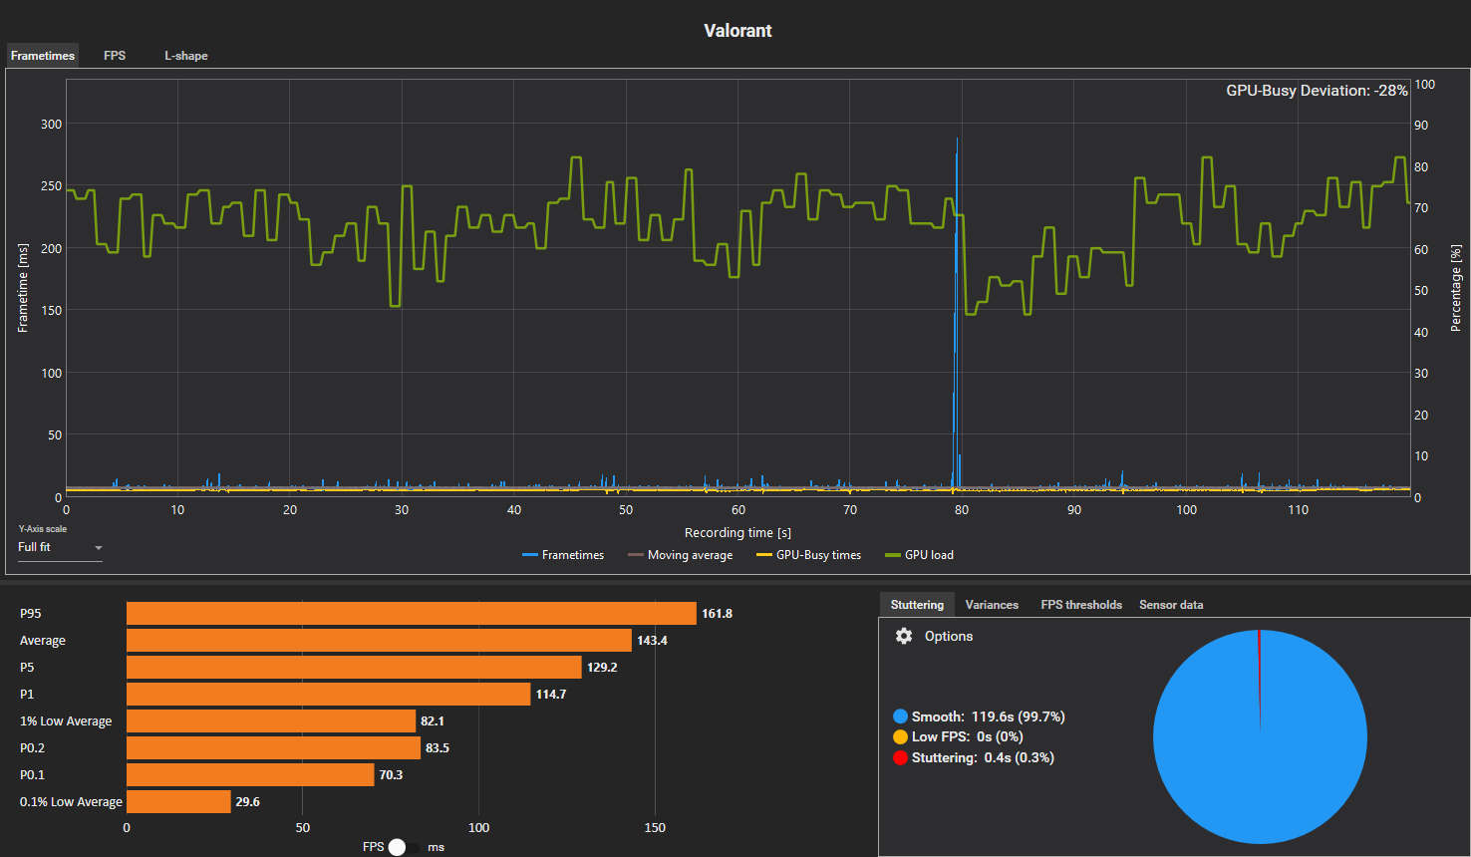Click the P95 bar showing 161.8

[x=412, y=613]
